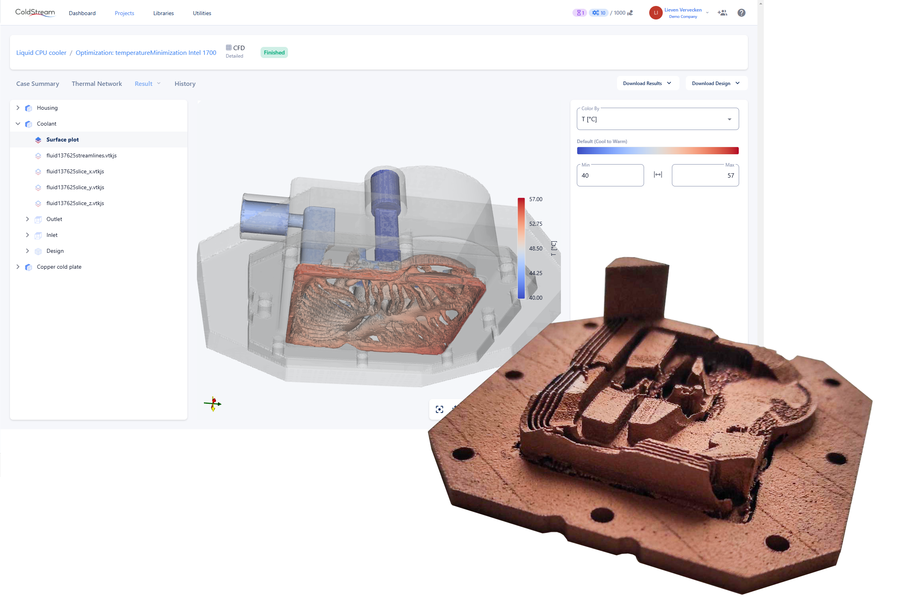The width and height of the screenshot is (907, 597).
Task: Open the Liquid CPU cooler breadcrumb link
Action: 41,52
